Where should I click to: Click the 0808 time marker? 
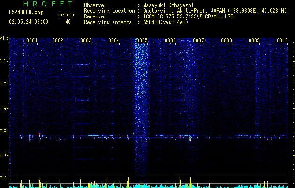[227, 40]
